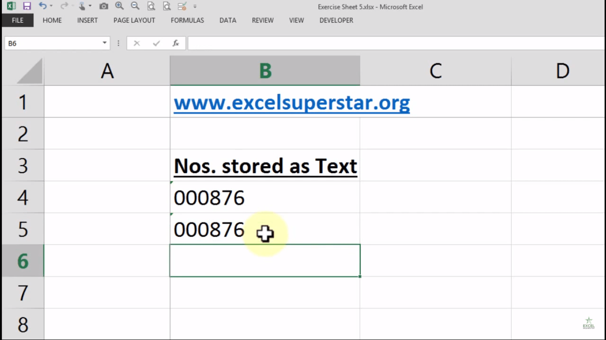Open the DEVELOPER ribbon tab

coord(336,20)
